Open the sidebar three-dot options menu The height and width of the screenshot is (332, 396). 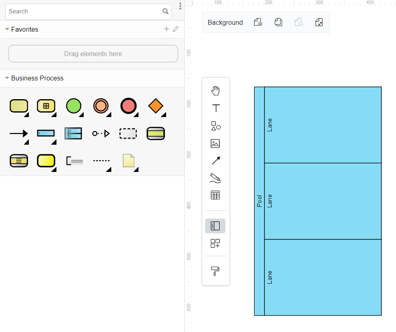tap(180, 6)
